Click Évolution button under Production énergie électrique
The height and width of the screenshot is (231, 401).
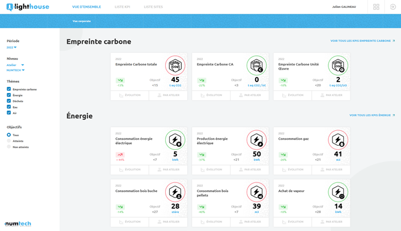click(211, 170)
